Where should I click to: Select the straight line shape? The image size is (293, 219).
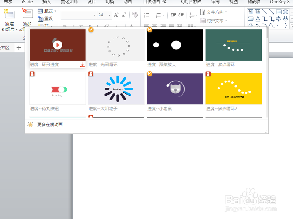pos(264,12)
